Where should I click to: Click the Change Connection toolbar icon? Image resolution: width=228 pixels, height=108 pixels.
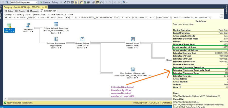(x=7, y=2)
